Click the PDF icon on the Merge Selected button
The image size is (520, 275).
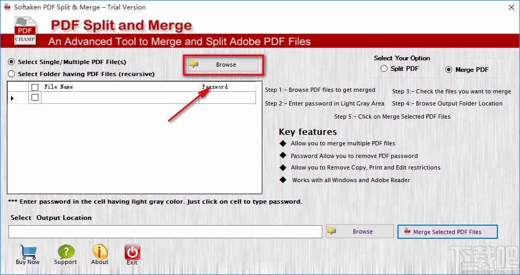click(x=407, y=231)
